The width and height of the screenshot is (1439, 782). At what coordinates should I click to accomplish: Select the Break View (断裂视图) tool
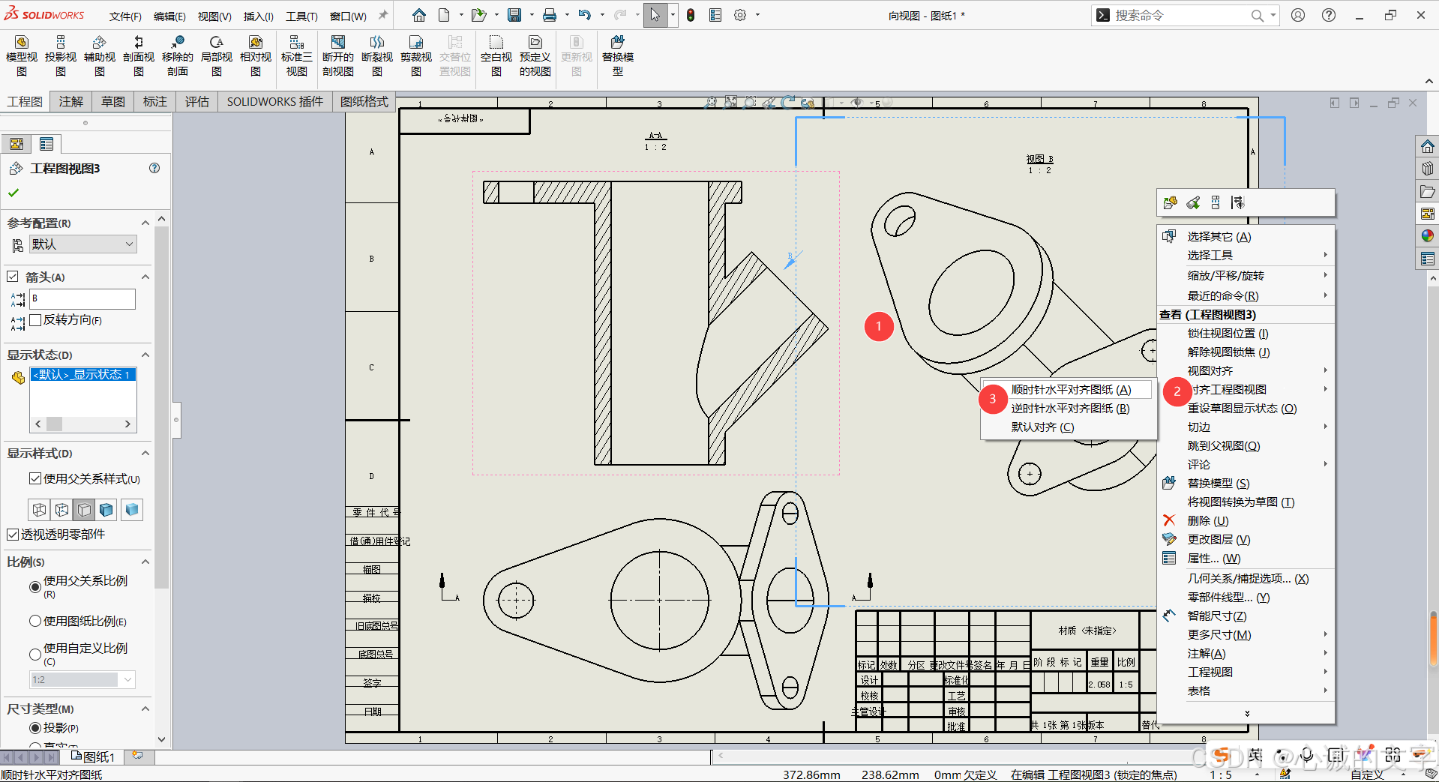(377, 55)
